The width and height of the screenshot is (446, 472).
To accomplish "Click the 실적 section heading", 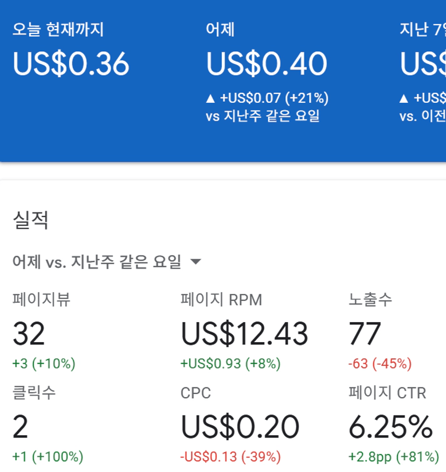I will coord(31,220).
